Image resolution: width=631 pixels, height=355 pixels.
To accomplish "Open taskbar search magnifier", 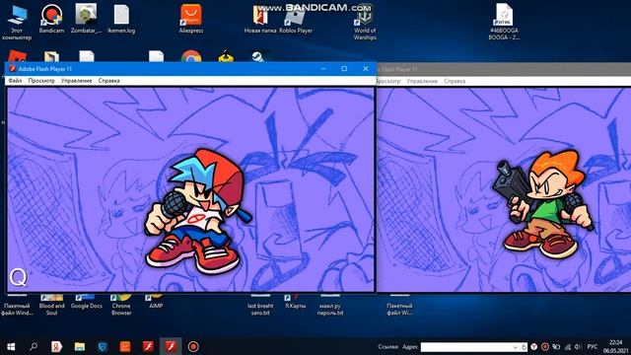I will tap(34, 346).
